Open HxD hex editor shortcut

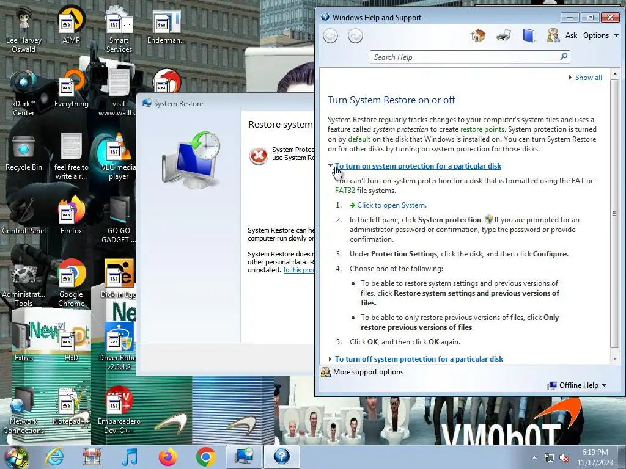click(x=71, y=343)
